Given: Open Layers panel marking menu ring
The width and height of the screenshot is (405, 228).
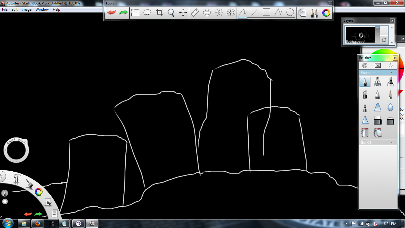Looking at the screenshot, I should (384, 40).
